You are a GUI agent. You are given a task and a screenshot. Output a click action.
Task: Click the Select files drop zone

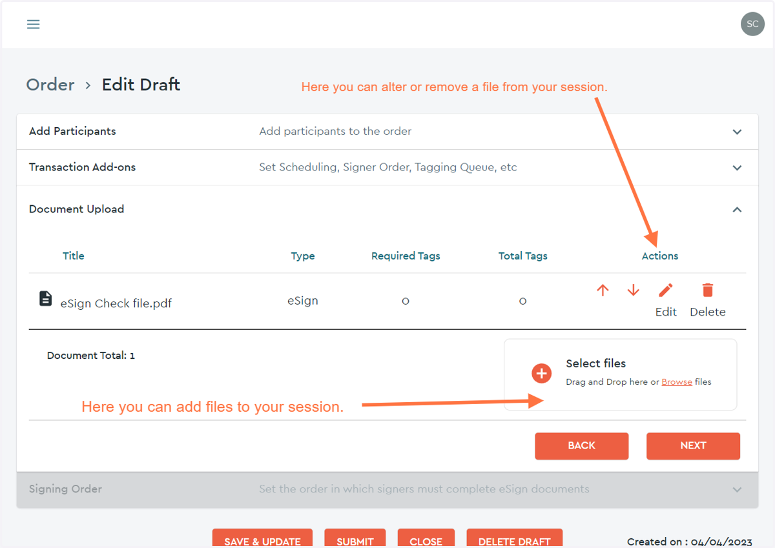620,374
